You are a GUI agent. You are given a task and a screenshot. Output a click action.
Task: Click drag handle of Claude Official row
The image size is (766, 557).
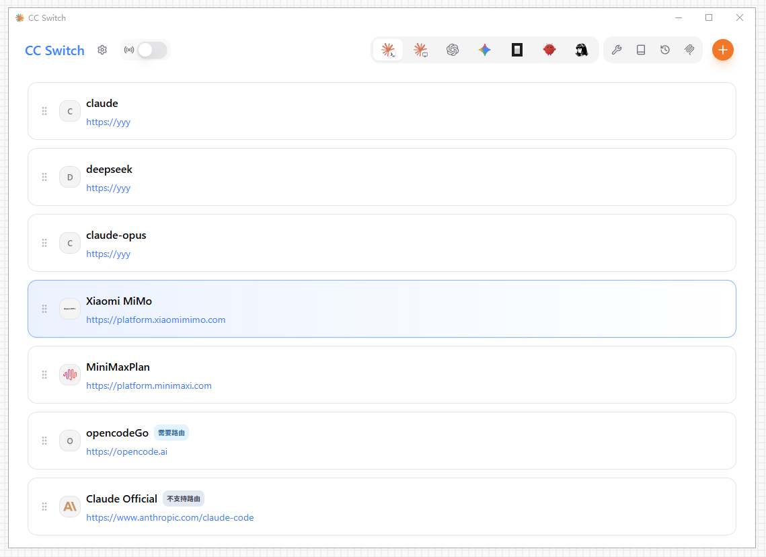click(x=44, y=507)
